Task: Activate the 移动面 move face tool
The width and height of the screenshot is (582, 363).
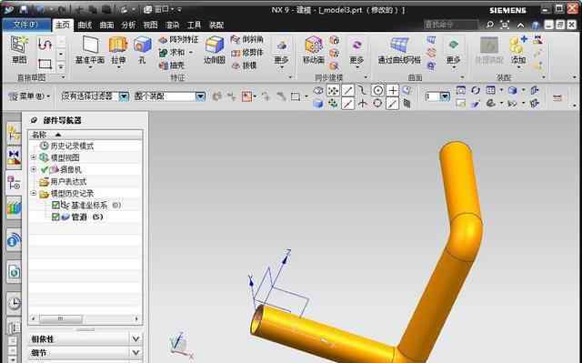Action: pyautogui.click(x=314, y=45)
